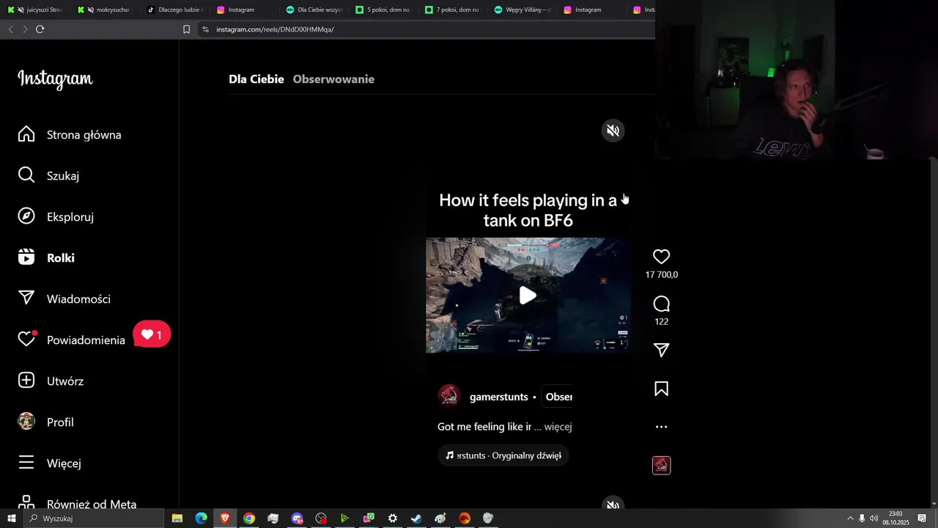Open Strona główna from the sidebar
The height and width of the screenshot is (528, 938).
point(70,135)
